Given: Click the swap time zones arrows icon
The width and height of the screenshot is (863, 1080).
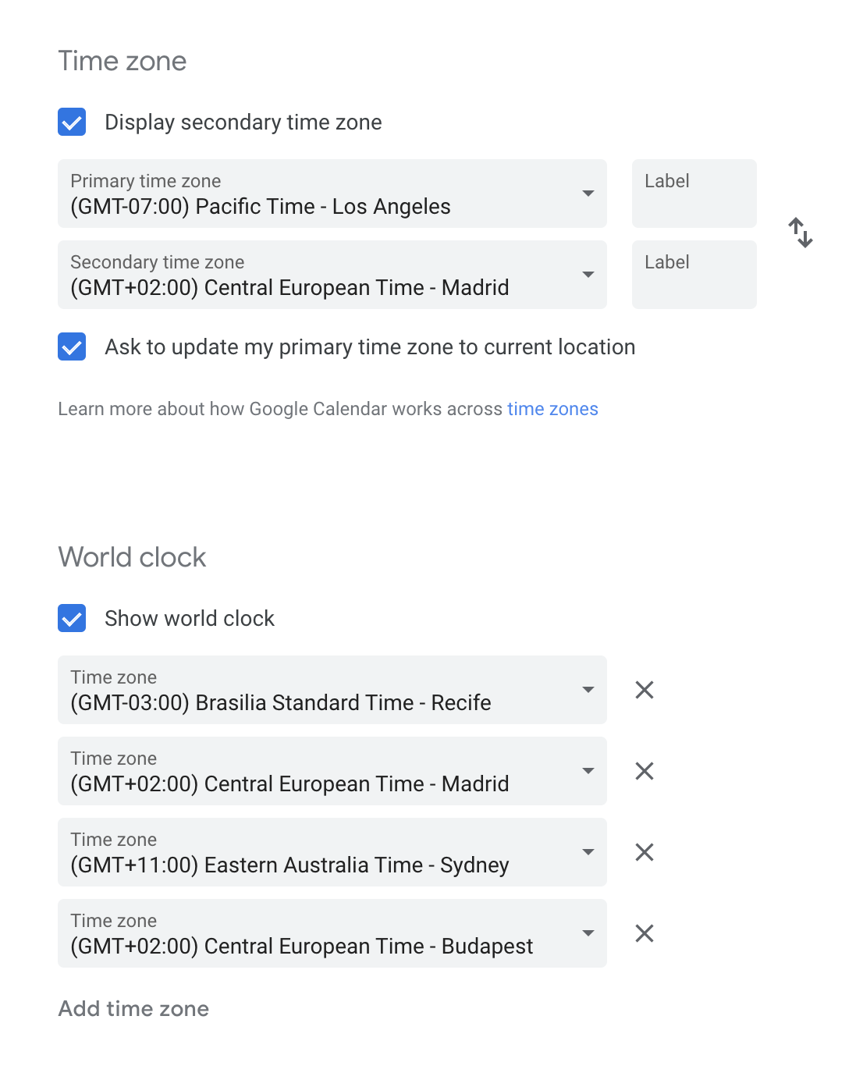Looking at the screenshot, I should 801,233.
